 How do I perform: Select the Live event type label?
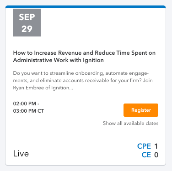[x=21, y=154]
